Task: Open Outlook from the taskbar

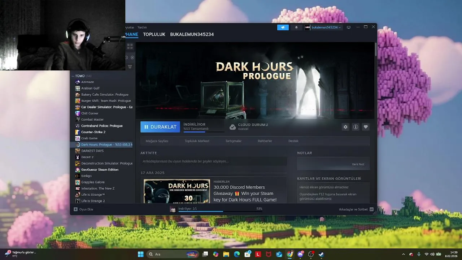Action: (x=279, y=254)
